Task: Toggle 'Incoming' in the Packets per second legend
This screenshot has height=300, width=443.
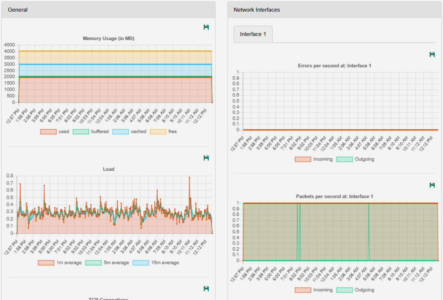Action: point(303,290)
